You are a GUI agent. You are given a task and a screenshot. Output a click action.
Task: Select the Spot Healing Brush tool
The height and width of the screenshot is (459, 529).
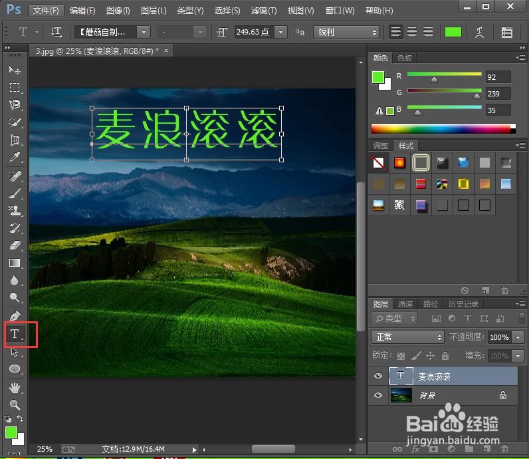tap(15, 176)
